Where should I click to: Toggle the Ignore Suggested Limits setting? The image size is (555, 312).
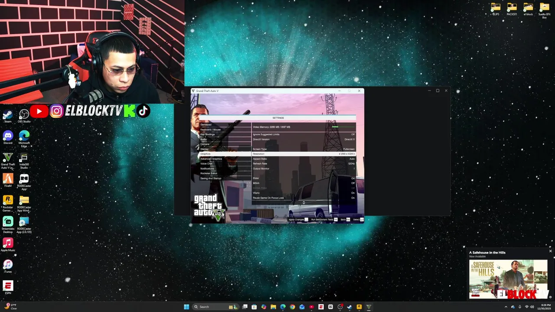(304, 134)
